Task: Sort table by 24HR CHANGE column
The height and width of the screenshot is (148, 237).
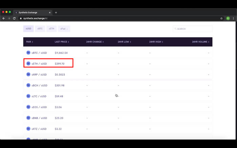Action: point(95,42)
